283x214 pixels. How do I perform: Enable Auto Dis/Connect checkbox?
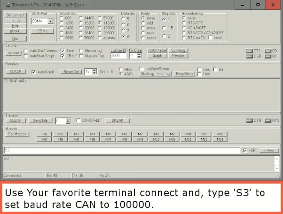point(26,51)
